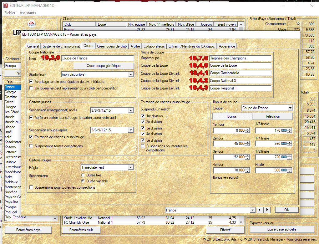This screenshot has width=319, height=244.
Task: Select the Durée variable radio option
Action: tap(83, 181)
